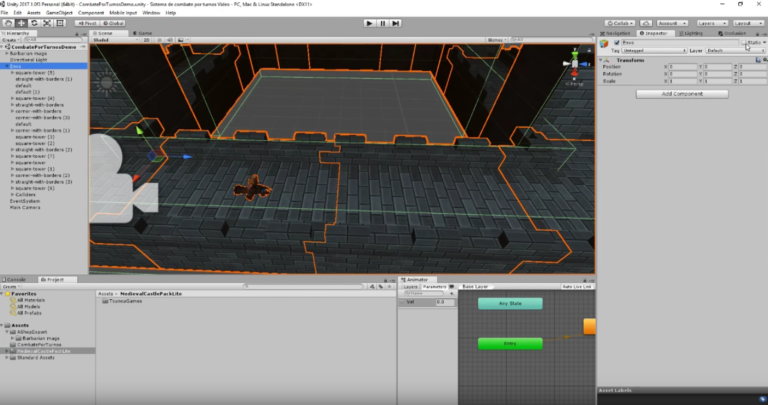The image size is (768, 405).
Task: Select the Rotate tool in the toolbar
Action: pos(35,23)
